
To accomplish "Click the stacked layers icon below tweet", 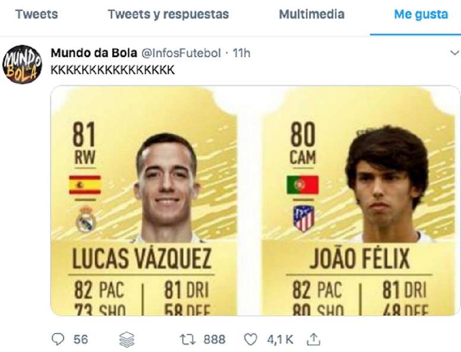I will coord(127,339).
